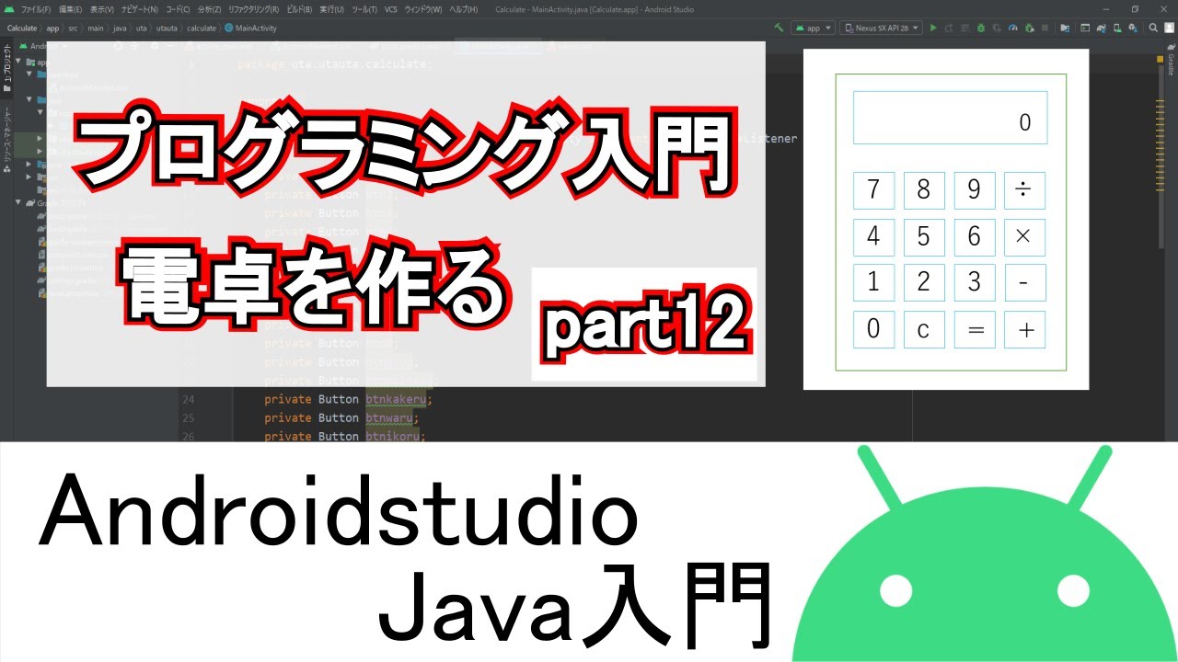The height and width of the screenshot is (662, 1178).
Task: Open the 表示(V) menu
Action: [101, 9]
